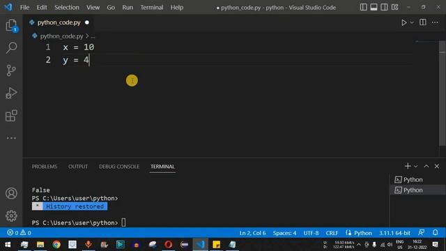Open the Accounts menu
This screenshot has width=446, height=251.
click(x=11, y=194)
